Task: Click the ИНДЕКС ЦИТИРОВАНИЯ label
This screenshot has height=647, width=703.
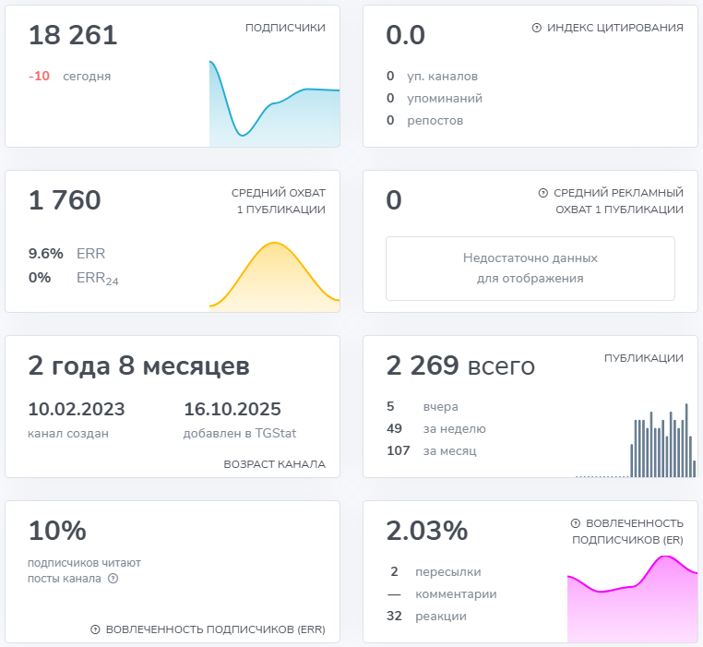Action: point(614,28)
